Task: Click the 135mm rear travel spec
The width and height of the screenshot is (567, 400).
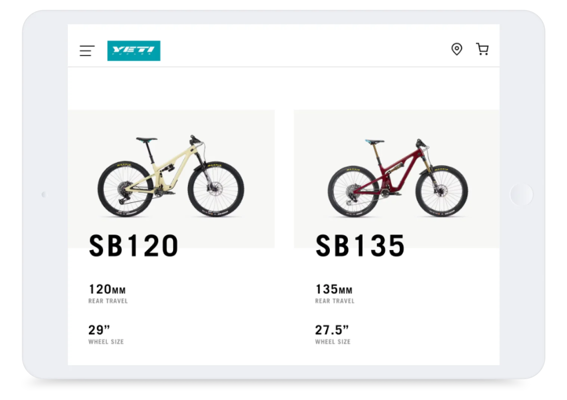Action: click(x=334, y=289)
